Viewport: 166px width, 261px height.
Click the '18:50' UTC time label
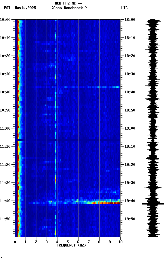tap(130, 110)
